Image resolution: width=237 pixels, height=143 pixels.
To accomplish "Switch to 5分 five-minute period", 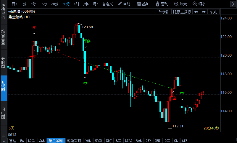I will (33, 4).
